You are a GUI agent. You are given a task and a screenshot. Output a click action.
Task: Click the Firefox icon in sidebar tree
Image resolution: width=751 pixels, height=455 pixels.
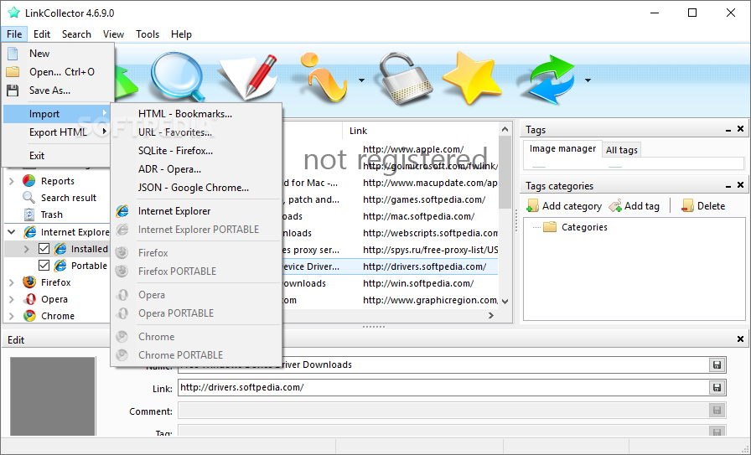29,282
